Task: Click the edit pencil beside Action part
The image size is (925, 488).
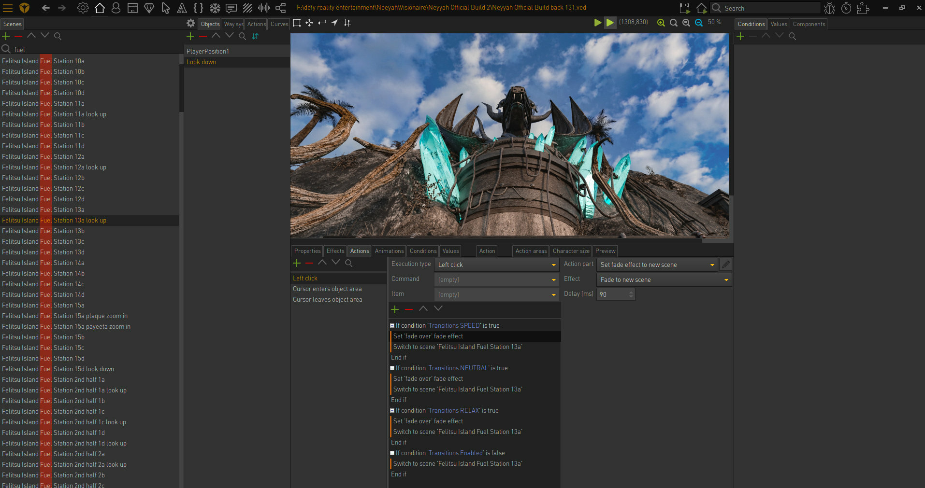Action: pyautogui.click(x=725, y=265)
